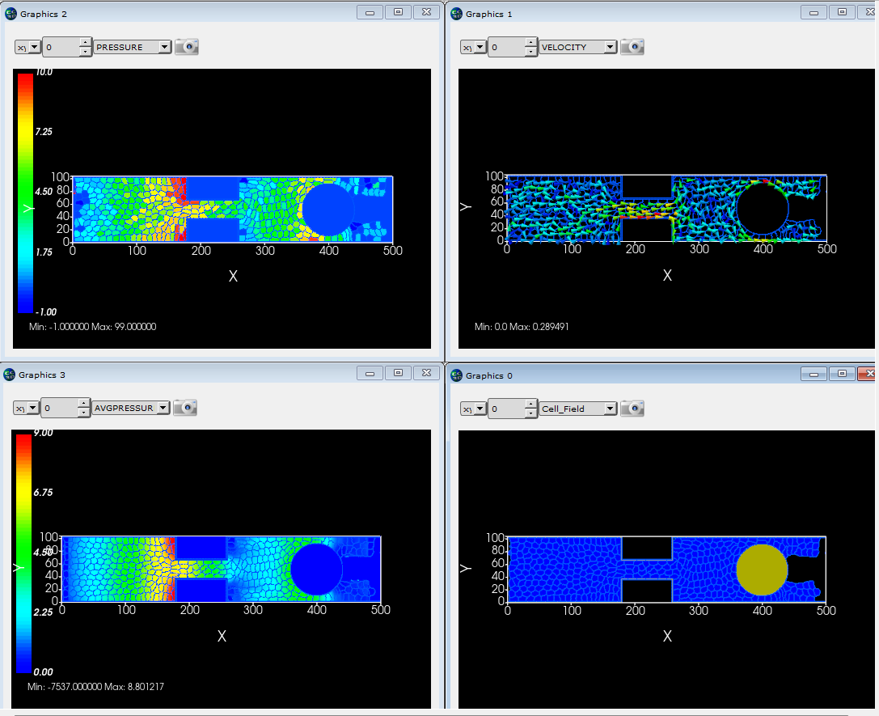Click the camera screenshot icon in Graphics 2

[187, 47]
